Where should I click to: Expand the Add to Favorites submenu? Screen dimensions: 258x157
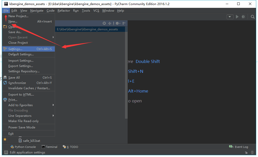pyautogui.click(x=28, y=105)
